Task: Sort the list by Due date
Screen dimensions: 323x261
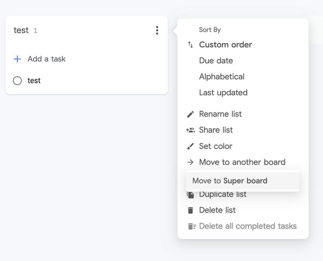Action: (216, 61)
